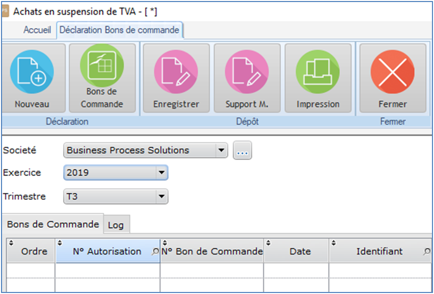Click the Enregistrer icon

coord(176,72)
